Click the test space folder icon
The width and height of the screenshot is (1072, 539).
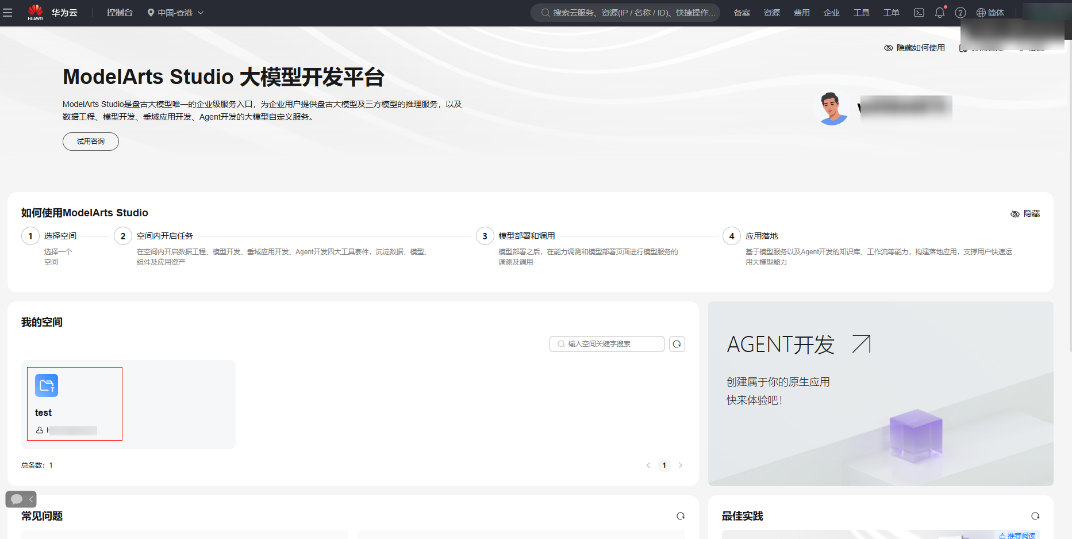47,385
